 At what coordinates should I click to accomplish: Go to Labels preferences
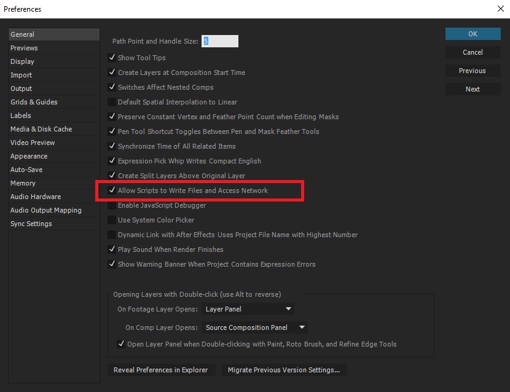(x=54, y=116)
